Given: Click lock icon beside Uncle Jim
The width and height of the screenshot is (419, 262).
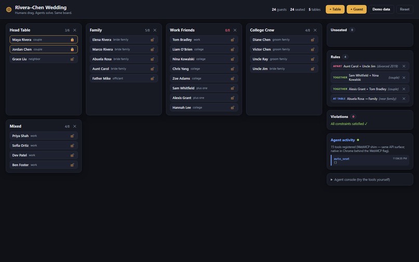Looking at the screenshot, I should tap(312, 69).
